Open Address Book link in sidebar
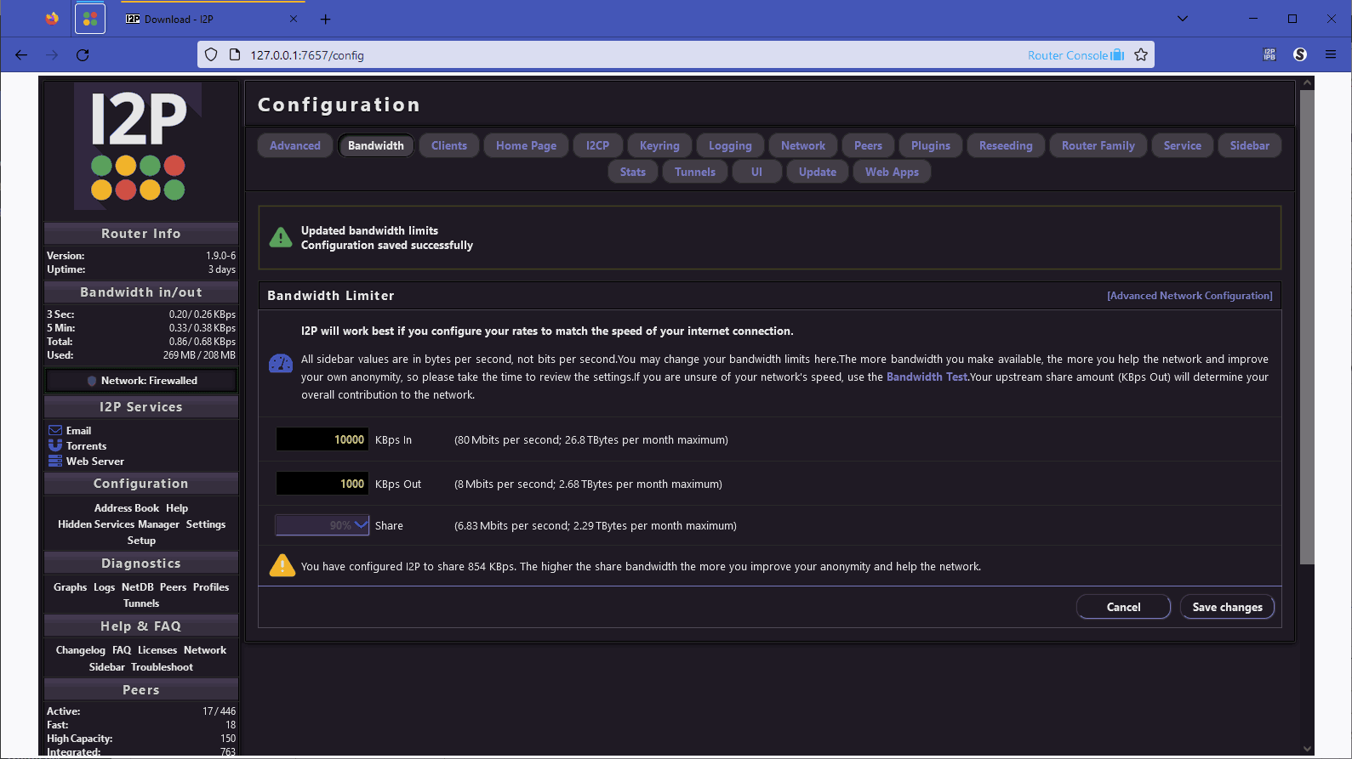 pos(127,508)
